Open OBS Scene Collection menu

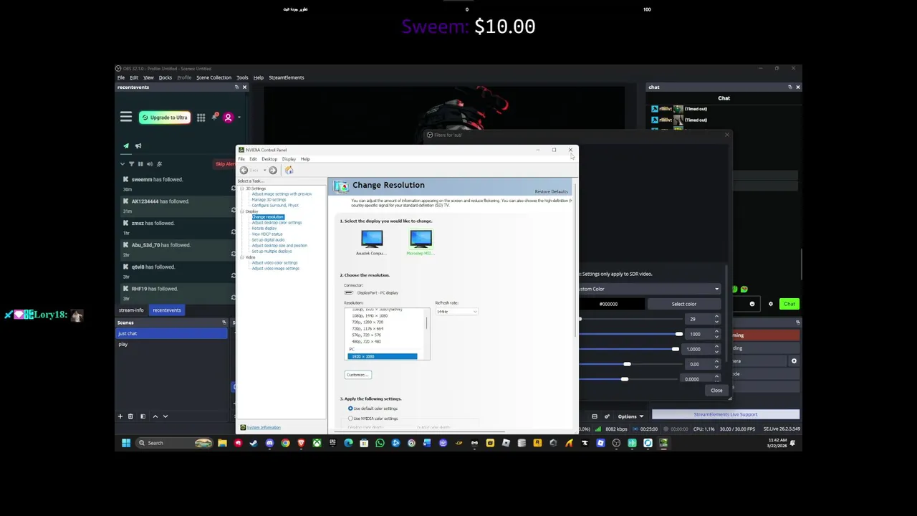[214, 77]
